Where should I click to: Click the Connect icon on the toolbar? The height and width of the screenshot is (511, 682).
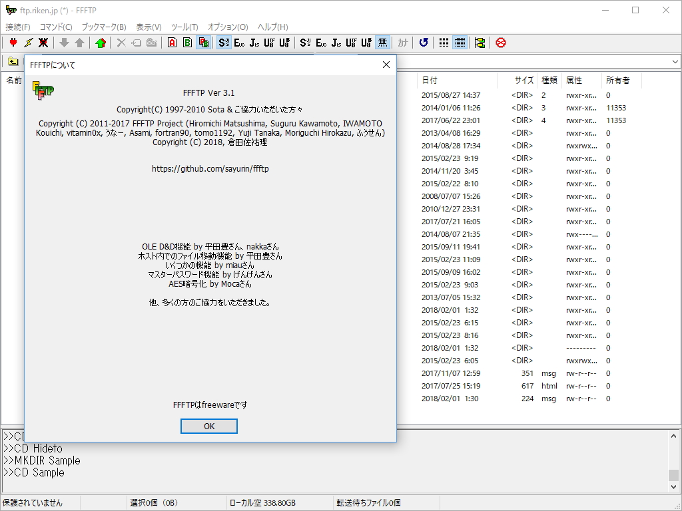point(13,43)
